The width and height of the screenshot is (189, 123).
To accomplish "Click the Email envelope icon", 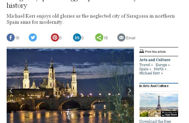I will point(121,37).
